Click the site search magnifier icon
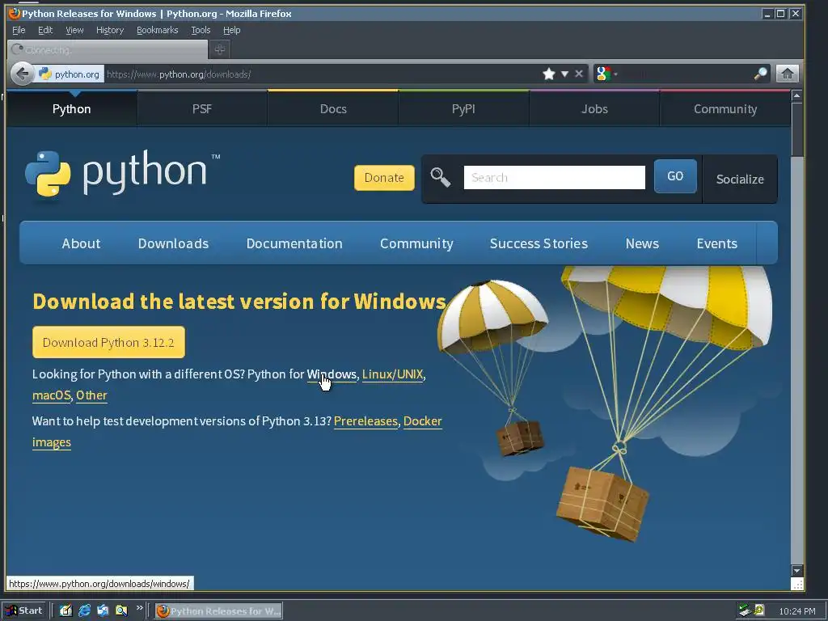 point(441,177)
